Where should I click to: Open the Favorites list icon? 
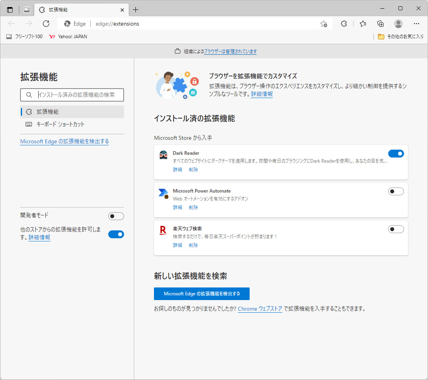pos(363,24)
